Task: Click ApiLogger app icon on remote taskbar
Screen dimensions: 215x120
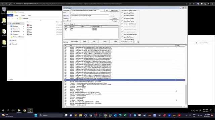Action: coord(30,110)
